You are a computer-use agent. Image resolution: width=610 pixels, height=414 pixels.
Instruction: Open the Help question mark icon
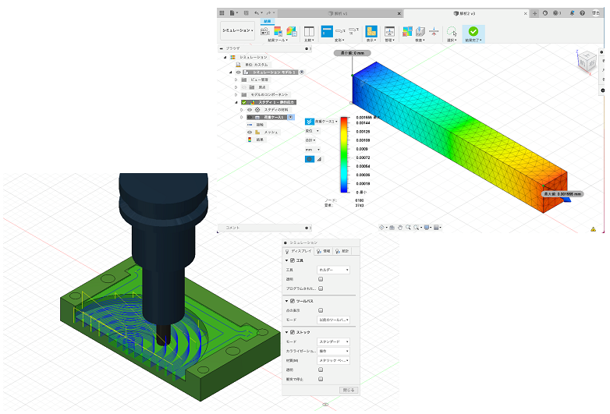click(582, 12)
